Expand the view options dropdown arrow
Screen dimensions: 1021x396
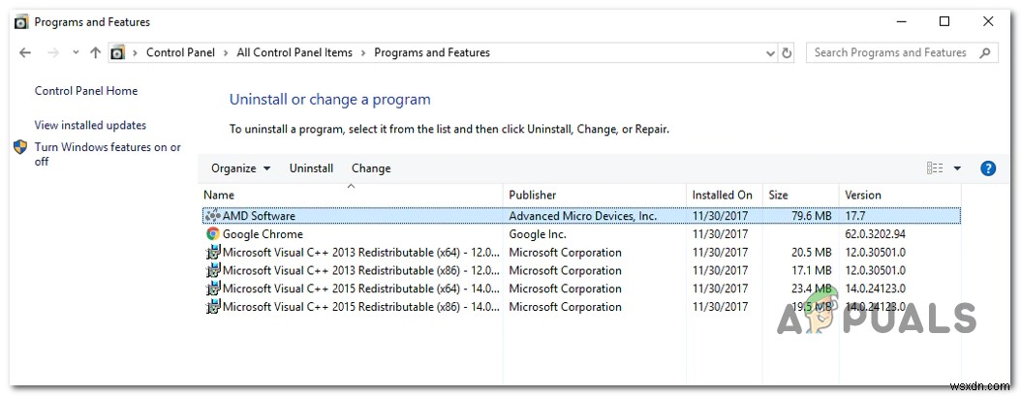[x=957, y=168]
